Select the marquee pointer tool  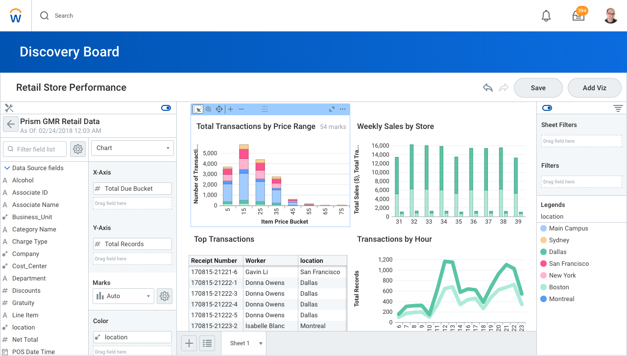tap(198, 109)
